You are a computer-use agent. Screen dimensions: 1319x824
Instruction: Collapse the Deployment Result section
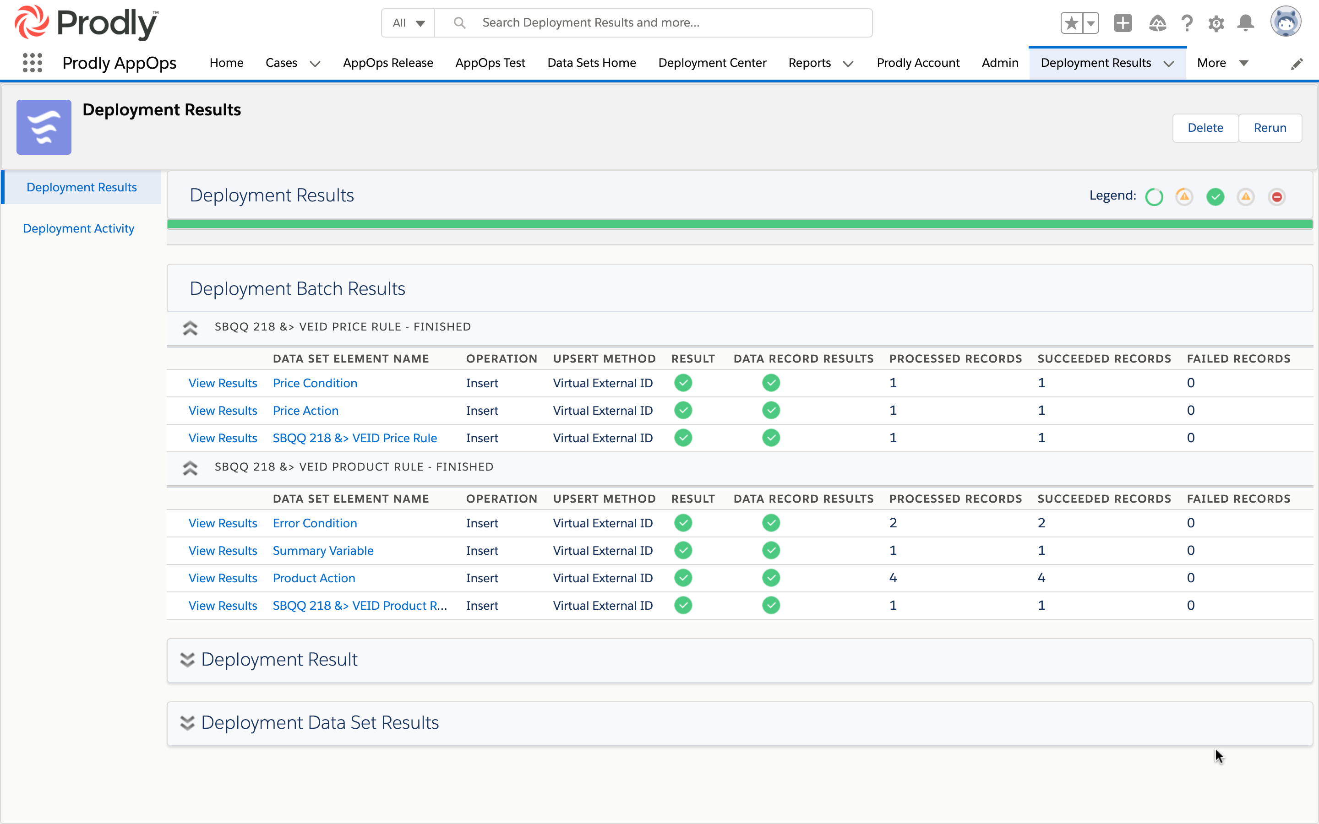pos(187,659)
